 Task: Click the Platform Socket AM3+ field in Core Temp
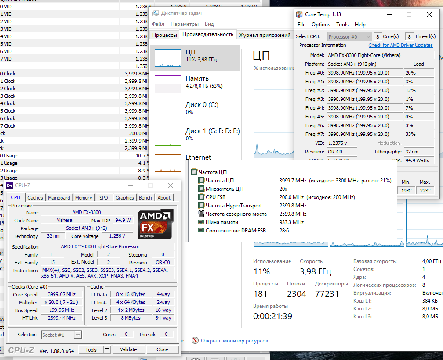(364, 64)
